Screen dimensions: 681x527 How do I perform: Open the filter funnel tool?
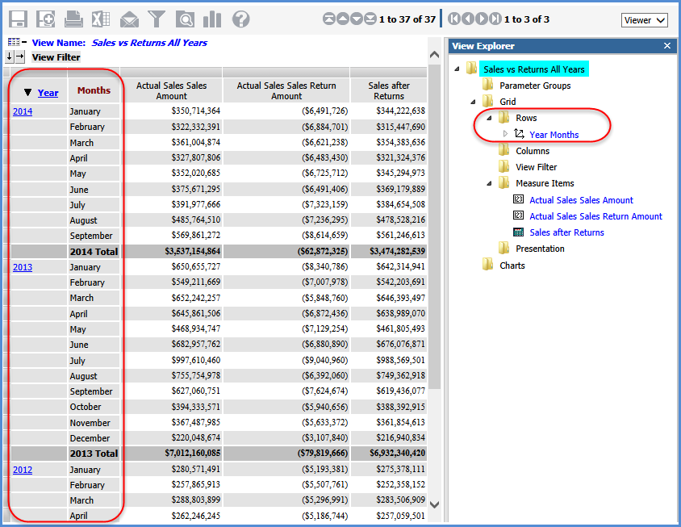pos(157,19)
